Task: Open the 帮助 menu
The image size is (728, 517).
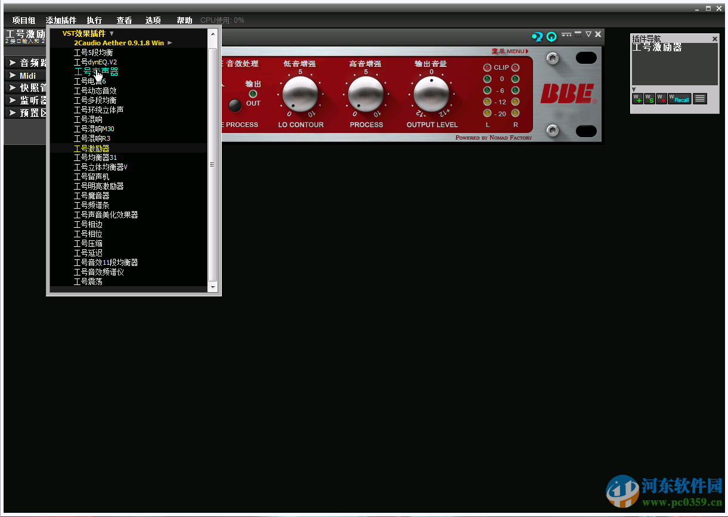Action: pos(184,20)
